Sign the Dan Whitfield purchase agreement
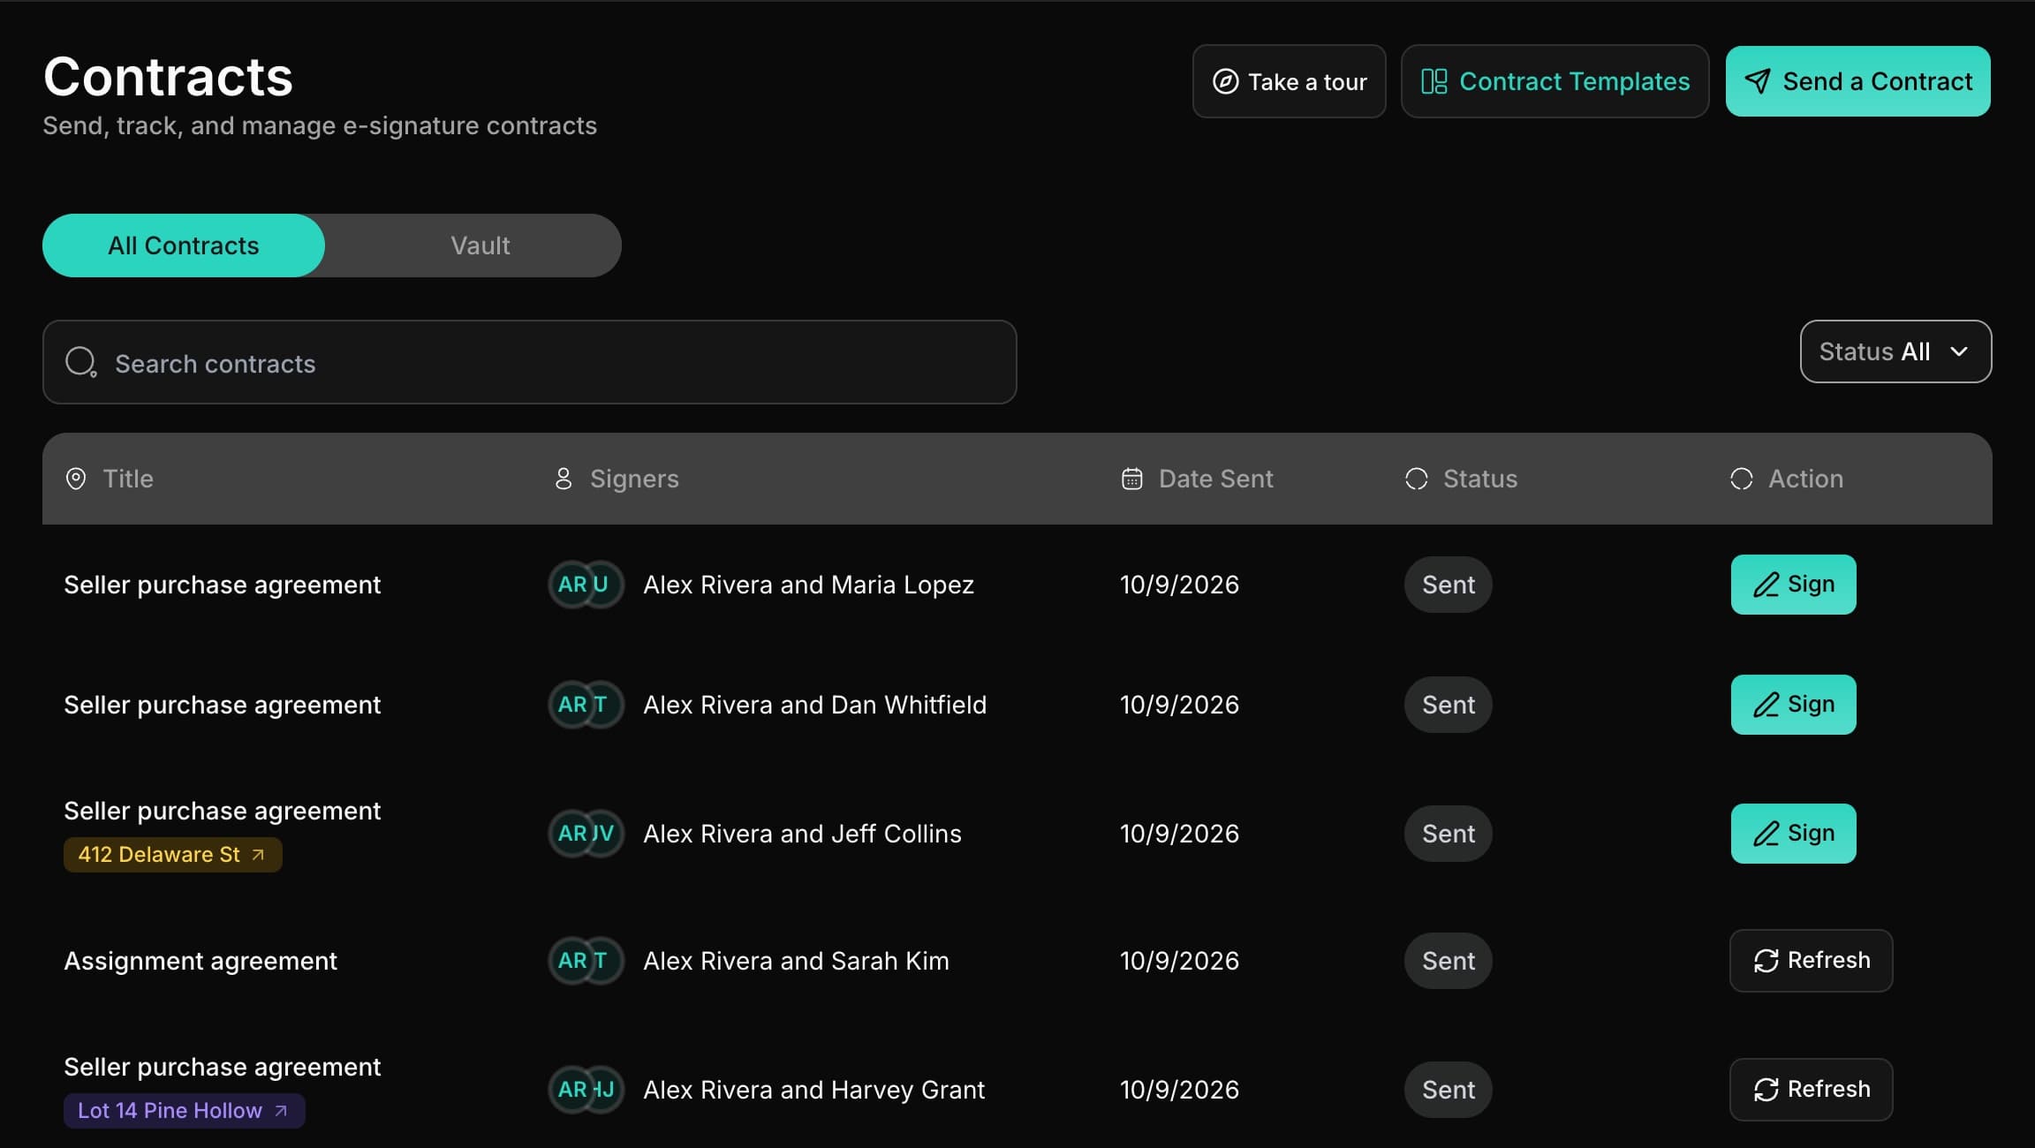Viewport: 2035px width, 1148px height. tap(1794, 705)
